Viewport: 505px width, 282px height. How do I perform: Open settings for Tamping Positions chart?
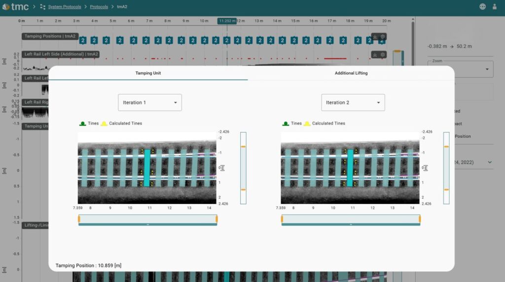383,37
